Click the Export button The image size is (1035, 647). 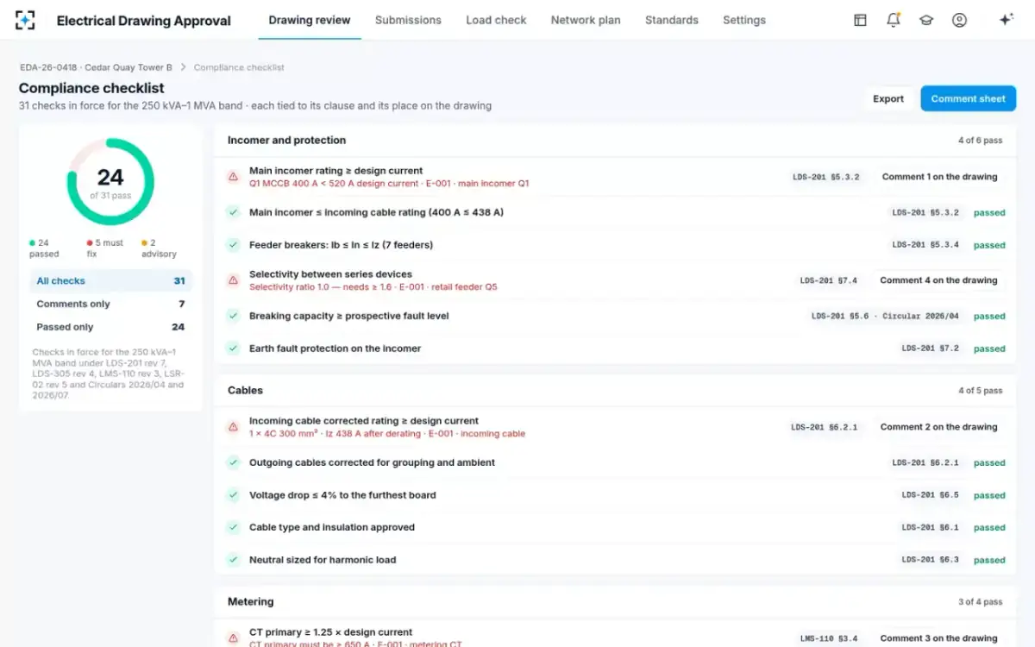(x=888, y=98)
